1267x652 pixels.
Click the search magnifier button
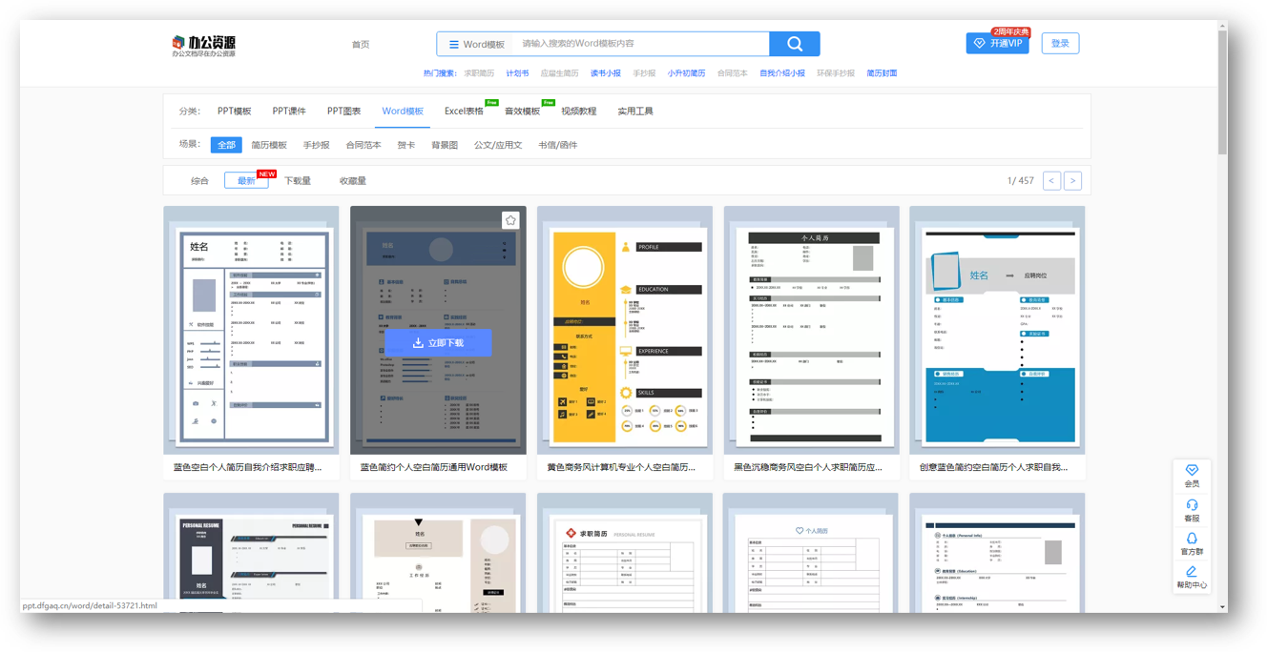[x=795, y=44]
